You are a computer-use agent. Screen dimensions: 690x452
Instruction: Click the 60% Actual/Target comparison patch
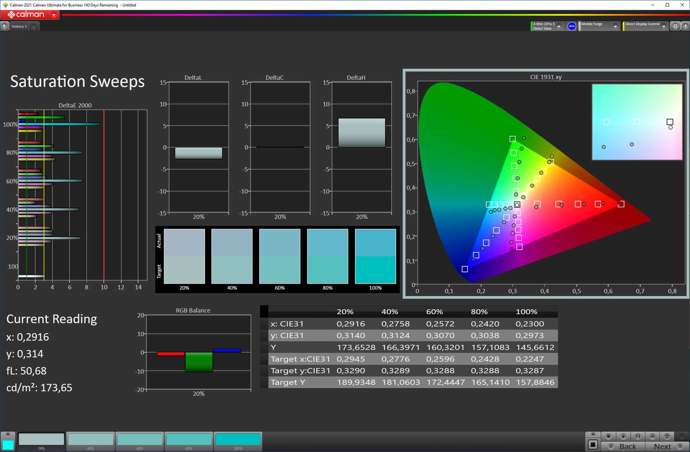280,256
